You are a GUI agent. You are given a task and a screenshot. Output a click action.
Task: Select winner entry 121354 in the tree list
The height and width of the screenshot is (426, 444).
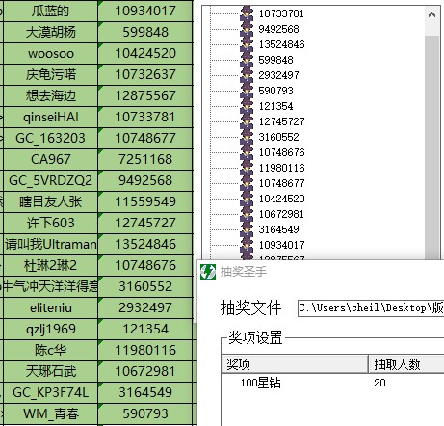click(275, 106)
